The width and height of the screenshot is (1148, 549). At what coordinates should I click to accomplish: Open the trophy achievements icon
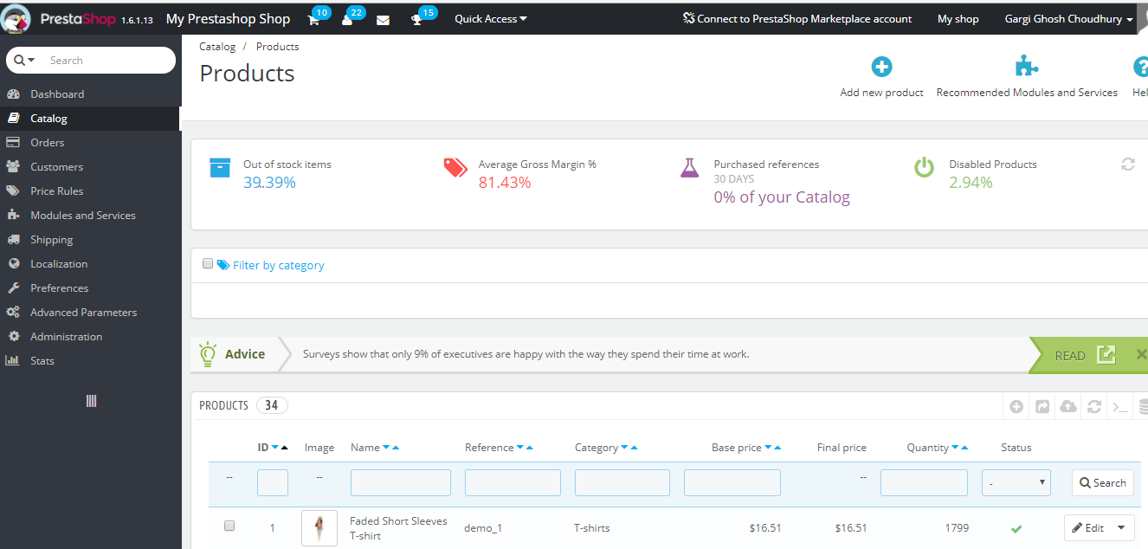pyautogui.click(x=416, y=20)
